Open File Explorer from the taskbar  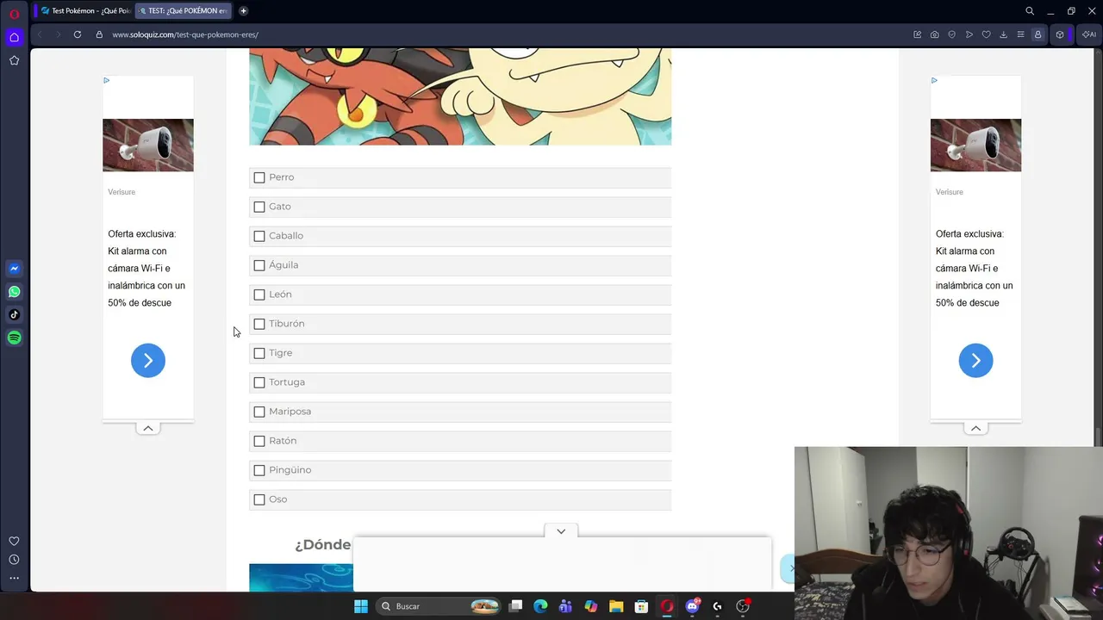(616, 606)
